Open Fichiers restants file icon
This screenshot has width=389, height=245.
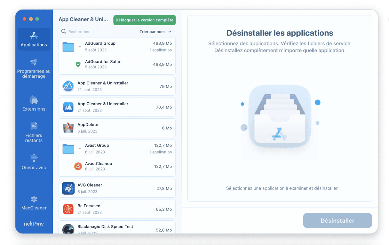pos(34,126)
